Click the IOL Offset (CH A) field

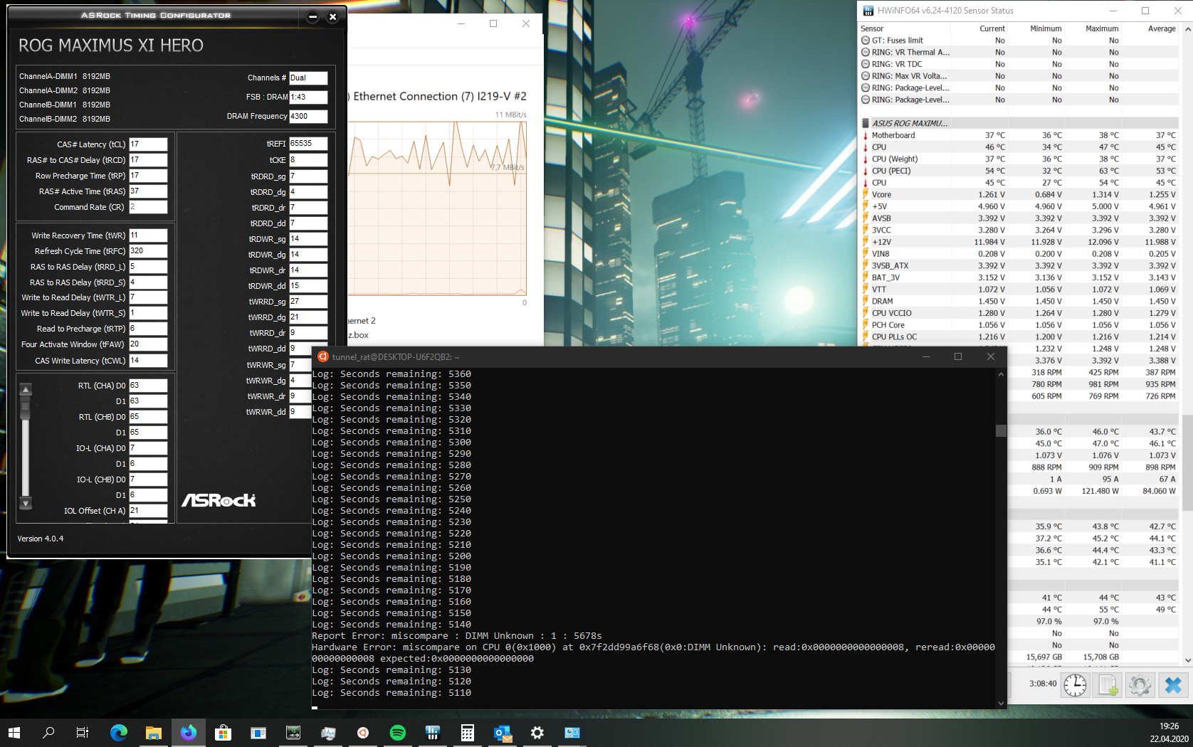click(148, 511)
